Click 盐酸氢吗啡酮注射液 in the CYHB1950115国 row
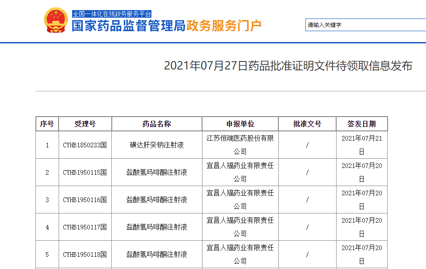The width and height of the screenshot is (426, 269). 157,173
